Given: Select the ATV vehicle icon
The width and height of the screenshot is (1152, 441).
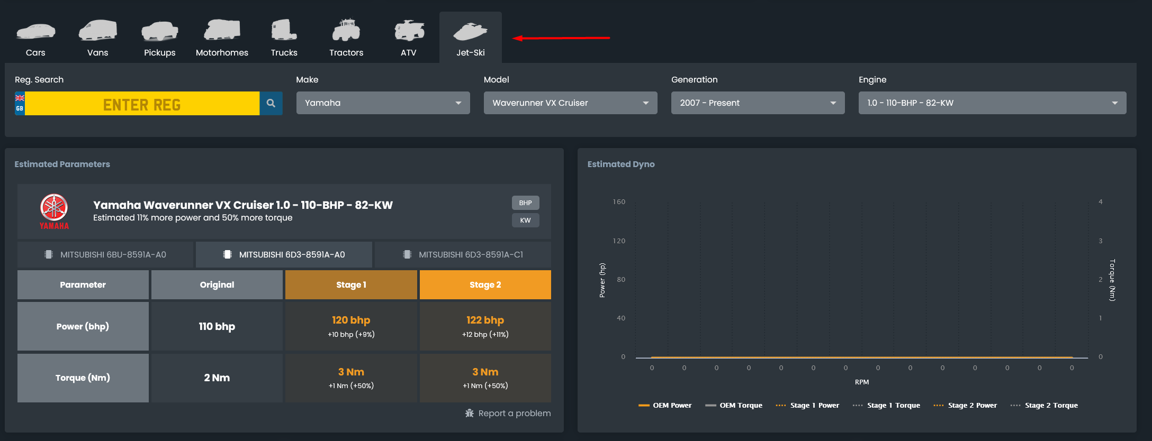Looking at the screenshot, I should tap(409, 31).
